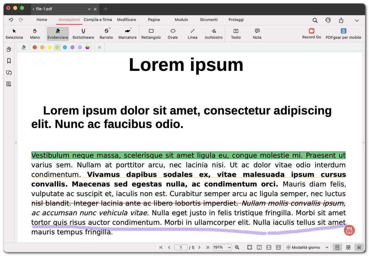Select the Sottolineare underline tool
369x256 pixels.
83,33
